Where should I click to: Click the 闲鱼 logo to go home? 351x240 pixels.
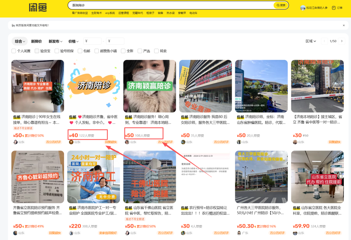point(38,7)
